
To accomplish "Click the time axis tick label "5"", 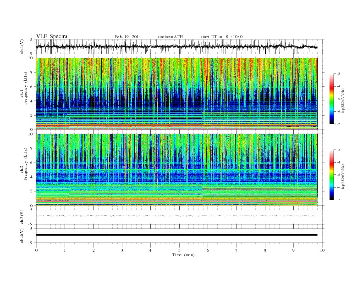I will coord(179,250).
